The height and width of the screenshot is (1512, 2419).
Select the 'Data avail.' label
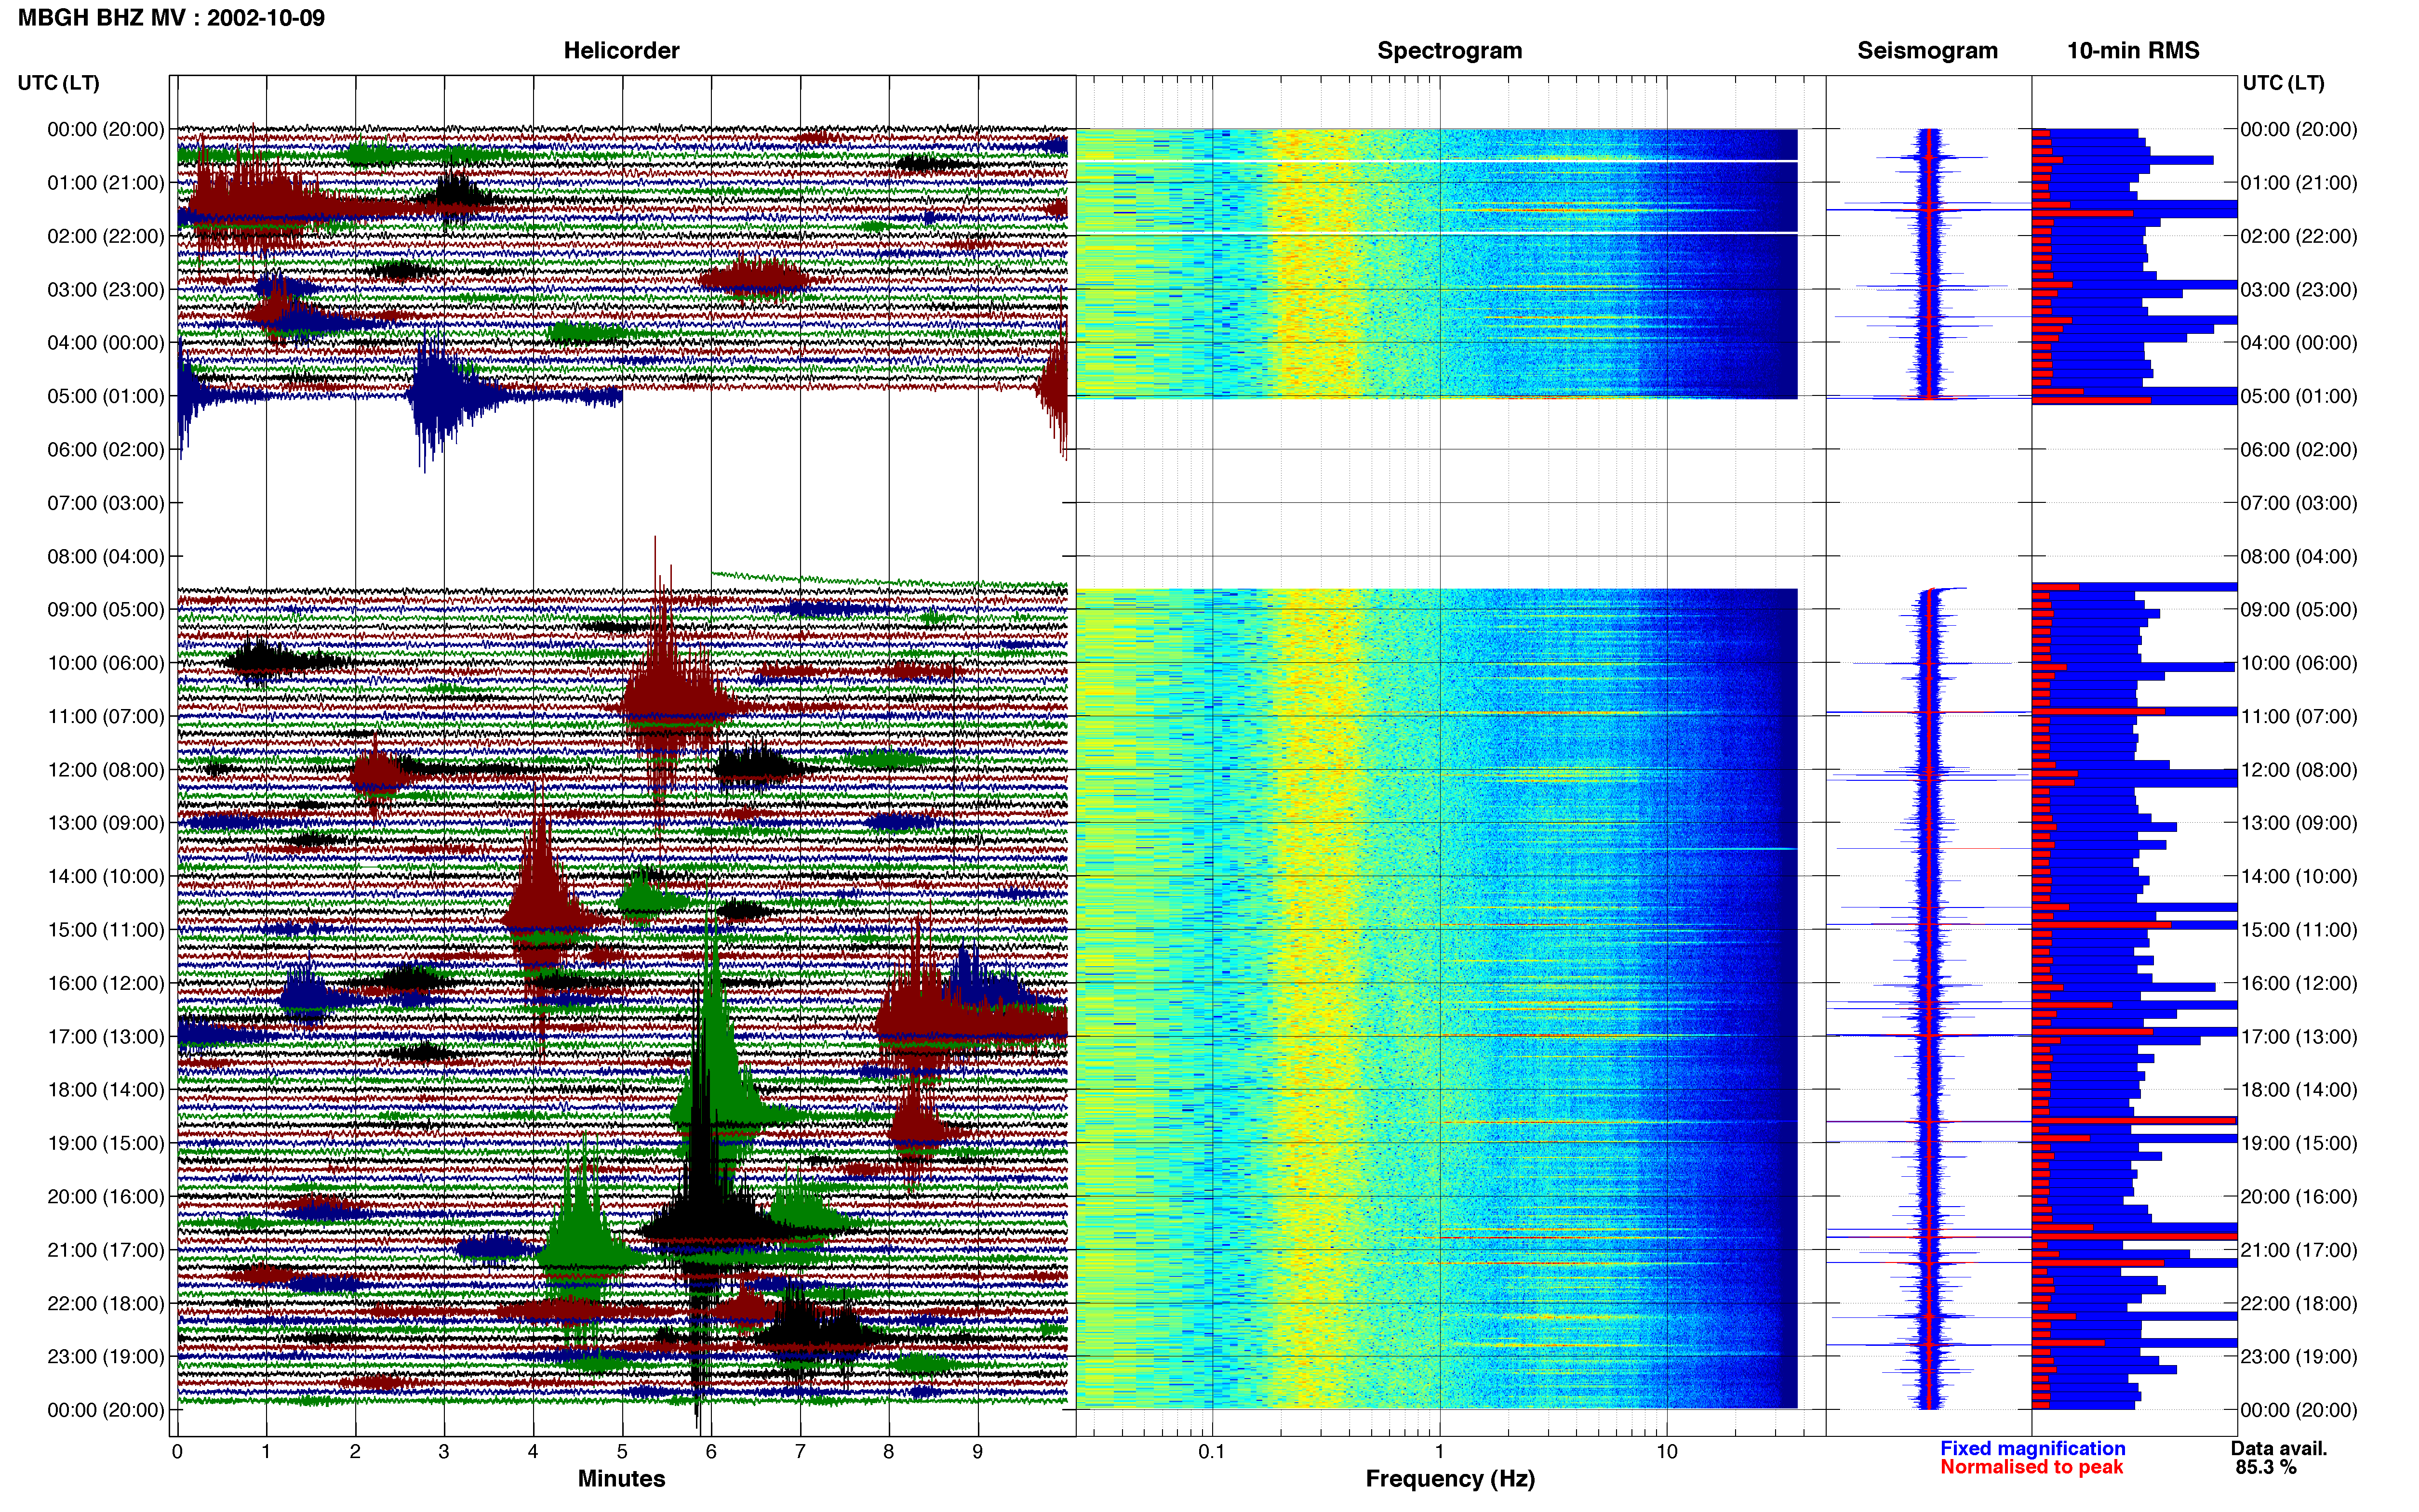(2279, 1449)
